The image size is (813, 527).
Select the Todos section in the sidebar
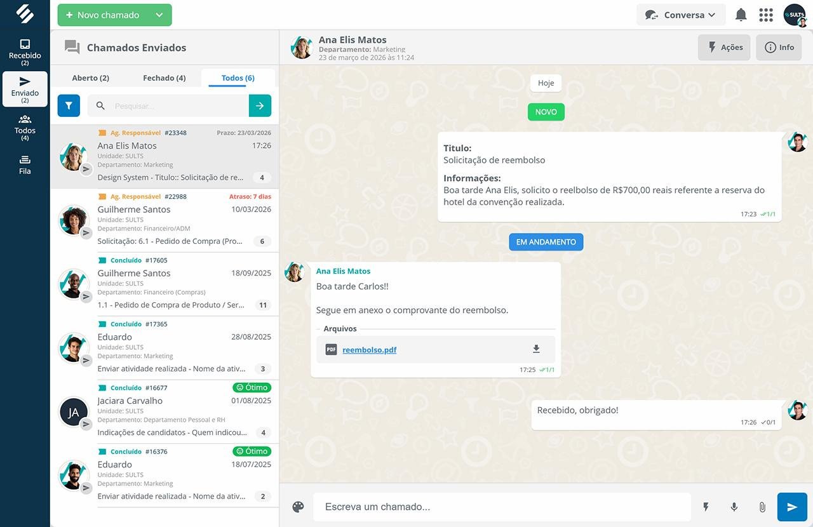(x=25, y=125)
